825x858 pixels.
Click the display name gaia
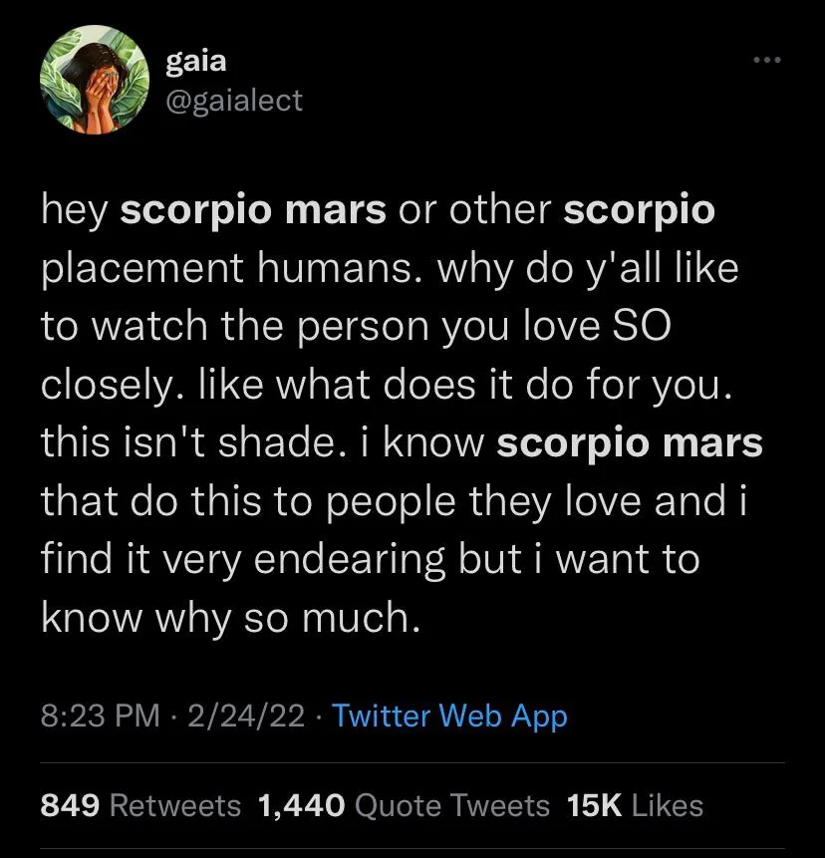195,60
